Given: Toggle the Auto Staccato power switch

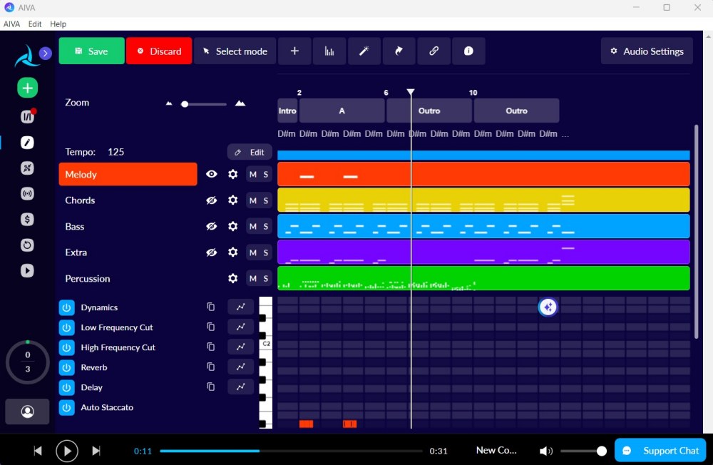Looking at the screenshot, I should 66,407.
